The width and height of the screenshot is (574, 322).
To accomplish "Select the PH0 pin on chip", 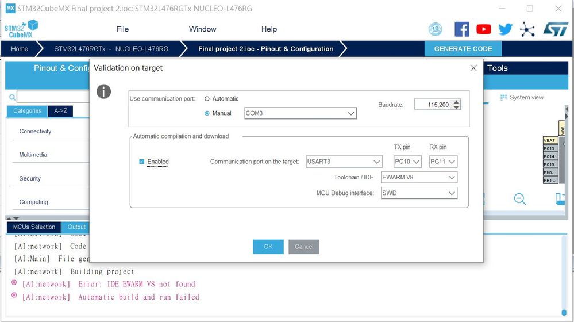I will point(550,172).
